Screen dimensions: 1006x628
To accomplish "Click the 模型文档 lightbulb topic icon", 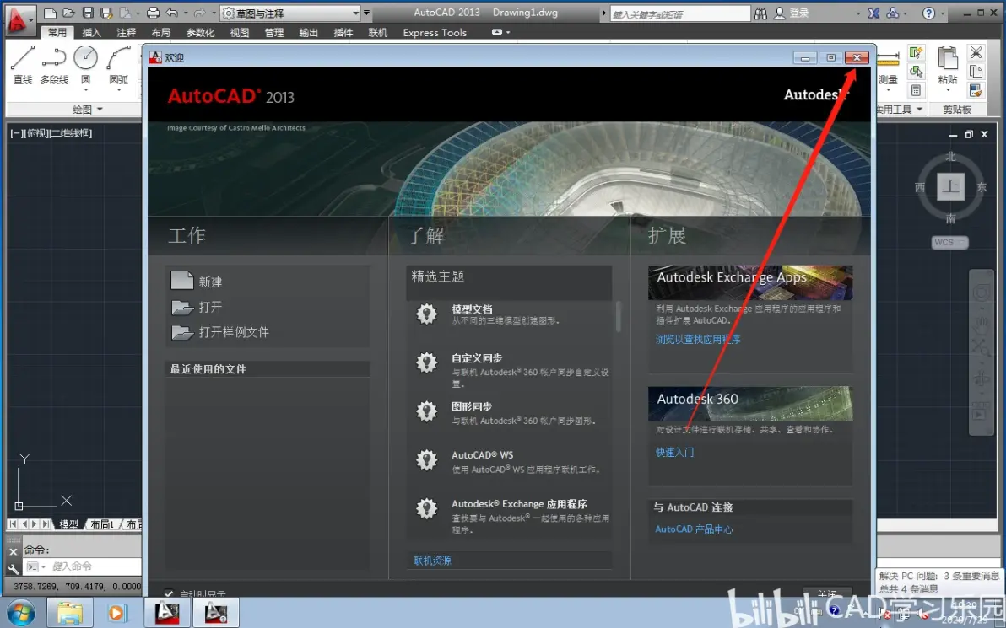I will 427,314.
